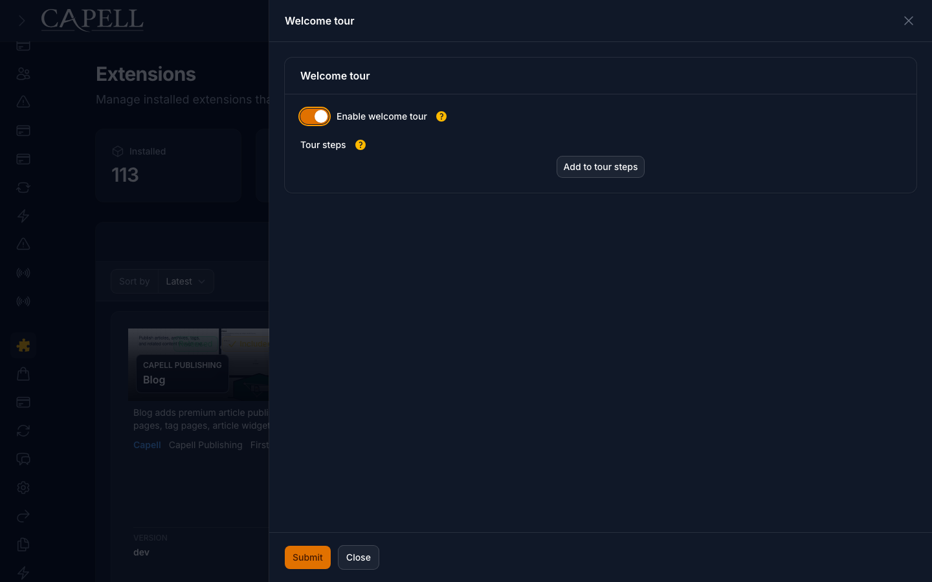The image size is (932, 582).
Task: Click the rounded-square sync arrows sidebar icon
Action: tap(23, 188)
